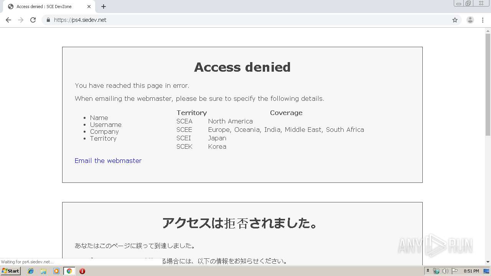Click the North America coverage cell
The height and width of the screenshot is (276, 491).
pos(231,121)
